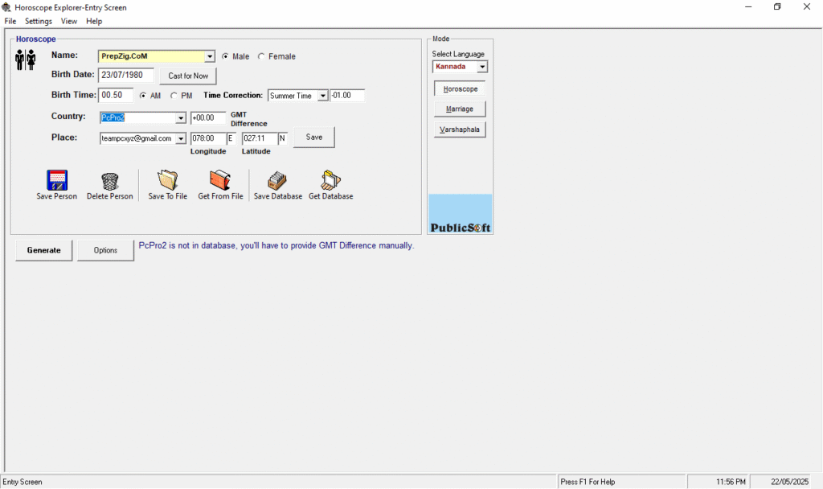Image resolution: width=823 pixels, height=489 pixels.
Task: Click the PublicSoft logo banner
Action: click(x=461, y=214)
